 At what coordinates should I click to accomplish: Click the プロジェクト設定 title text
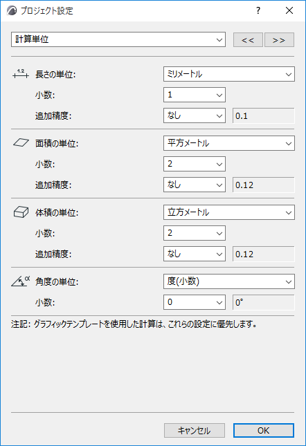pyautogui.click(x=46, y=11)
